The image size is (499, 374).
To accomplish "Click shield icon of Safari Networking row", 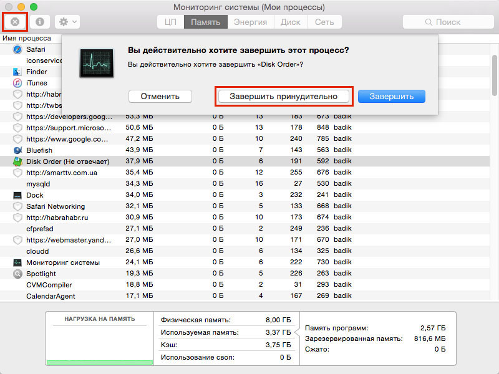I will click(x=17, y=206).
